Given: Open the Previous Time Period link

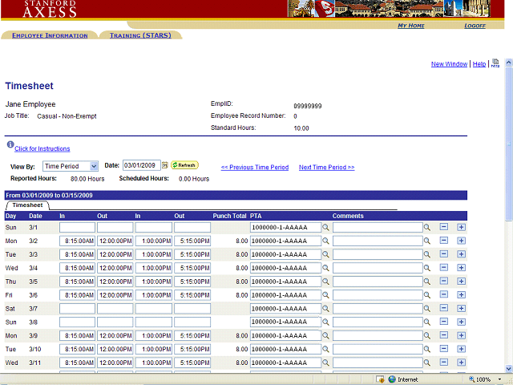Looking at the screenshot, I should (254, 168).
